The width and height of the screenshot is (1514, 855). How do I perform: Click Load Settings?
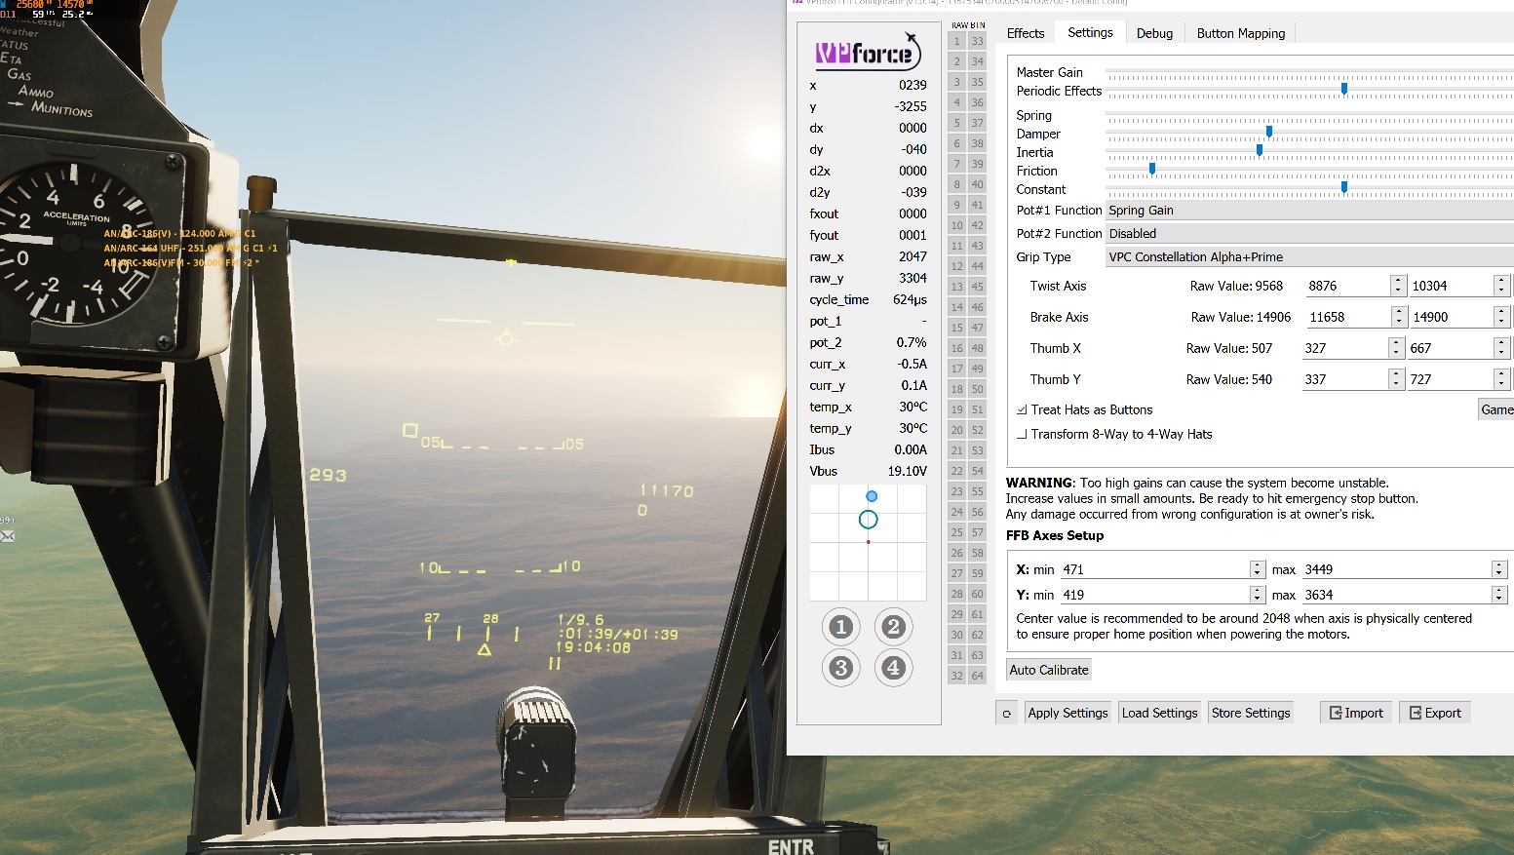[1159, 713]
